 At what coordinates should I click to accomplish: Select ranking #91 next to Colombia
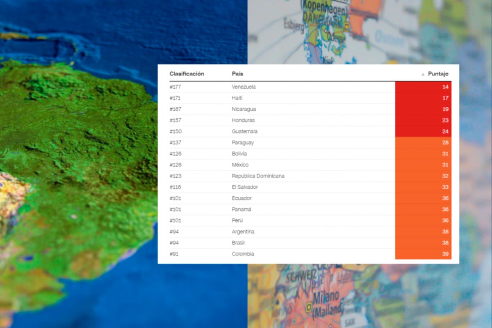click(x=174, y=254)
